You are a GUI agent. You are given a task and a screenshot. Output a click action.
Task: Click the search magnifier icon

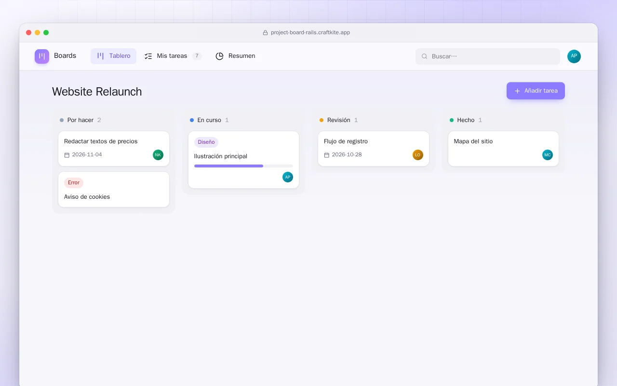click(x=425, y=56)
